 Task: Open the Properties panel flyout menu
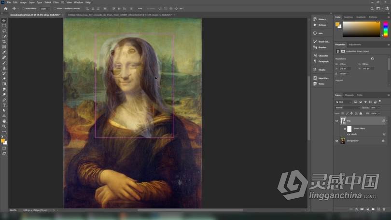pyautogui.click(x=388, y=44)
